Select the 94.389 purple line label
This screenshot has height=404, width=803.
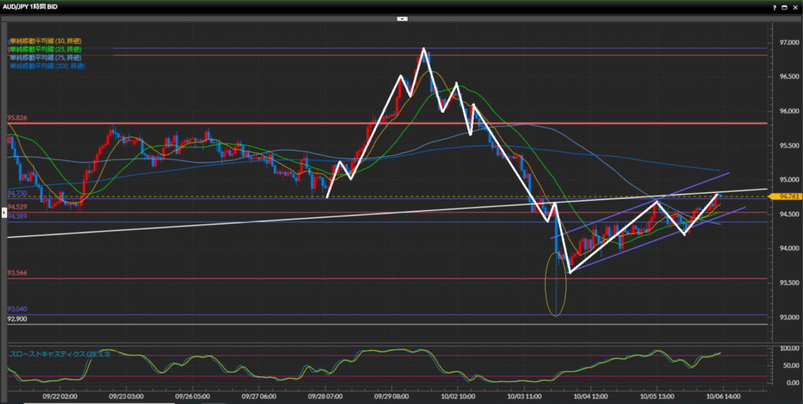click(17, 217)
